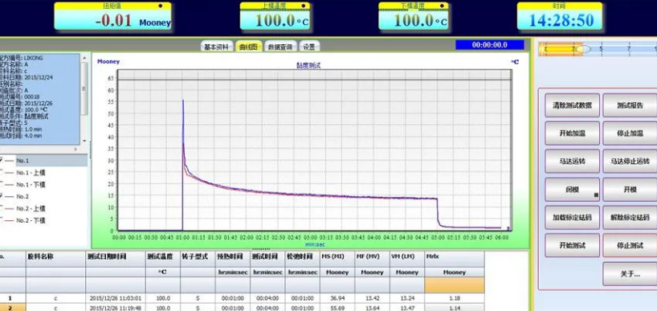
Task: Toggle the No.2 curve checkbox
Action: 2,196
